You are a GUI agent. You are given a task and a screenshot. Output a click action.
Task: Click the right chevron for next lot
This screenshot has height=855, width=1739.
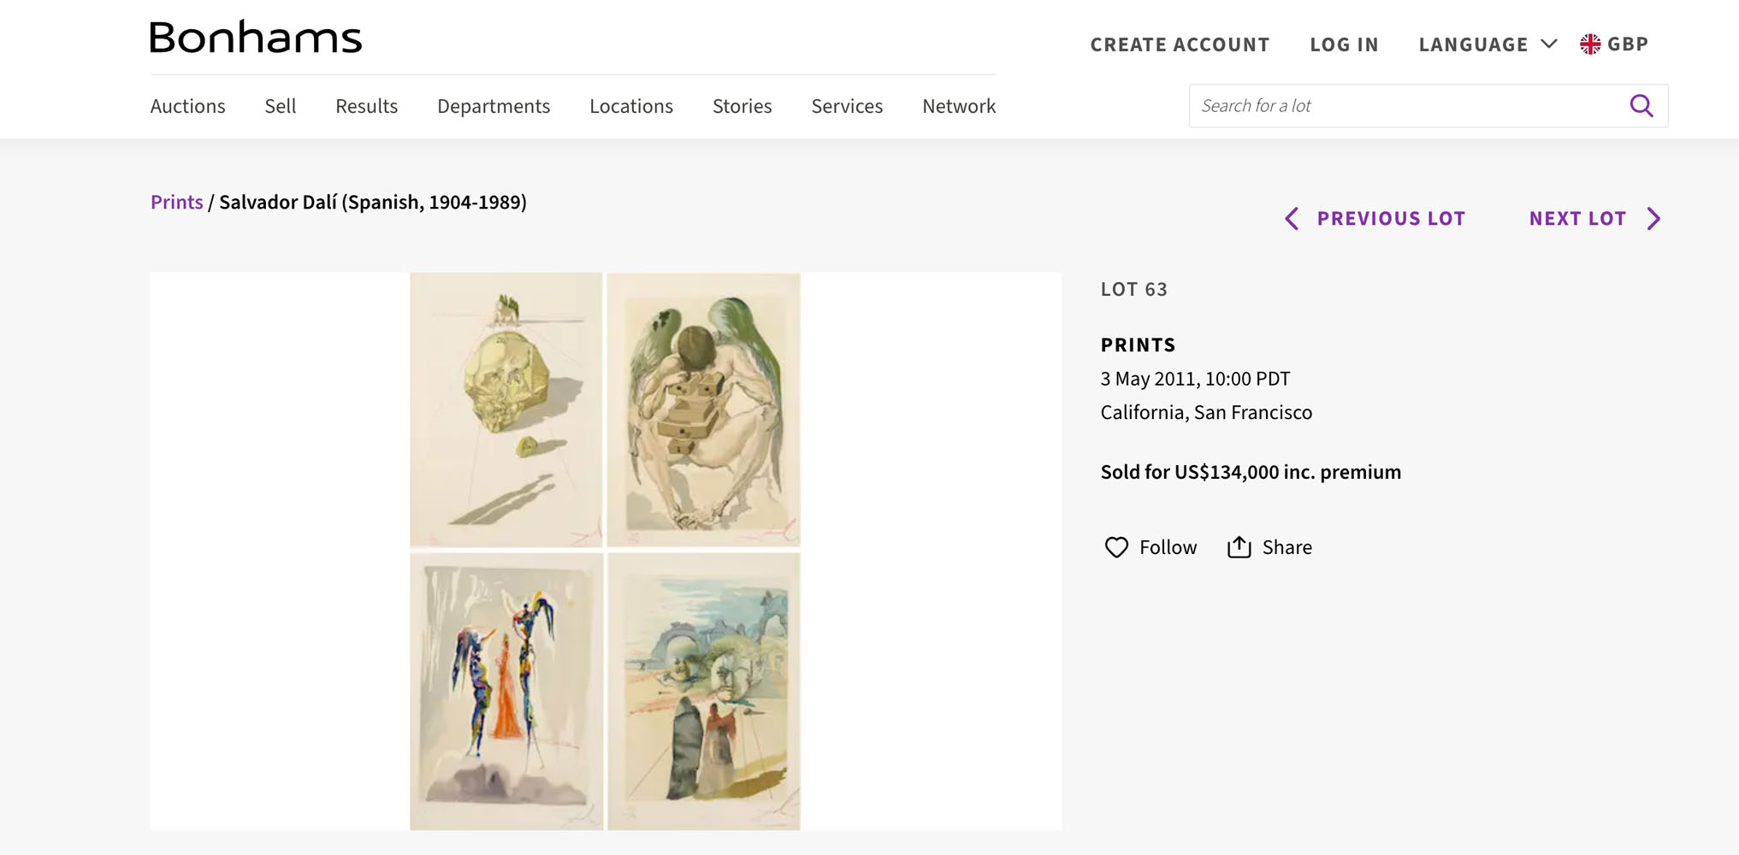(x=1654, y=219)
